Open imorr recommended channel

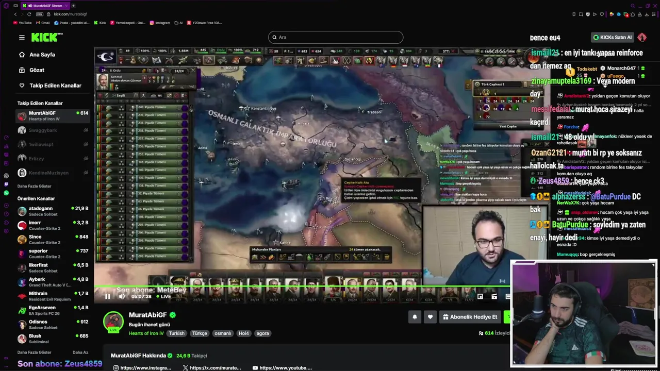[53, 225]
